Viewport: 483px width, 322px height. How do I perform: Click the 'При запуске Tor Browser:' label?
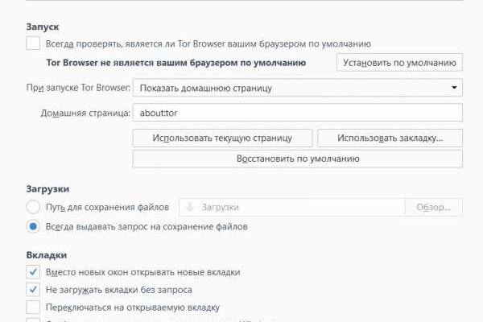coord(78,87)
